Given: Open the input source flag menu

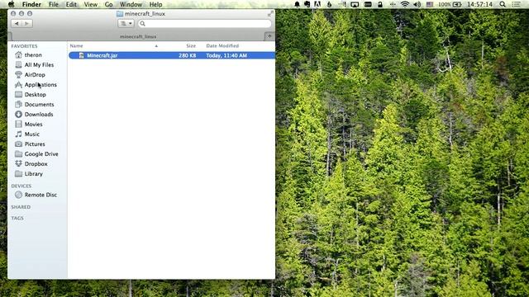Looking at the screenshot, I should click(430, 4).
